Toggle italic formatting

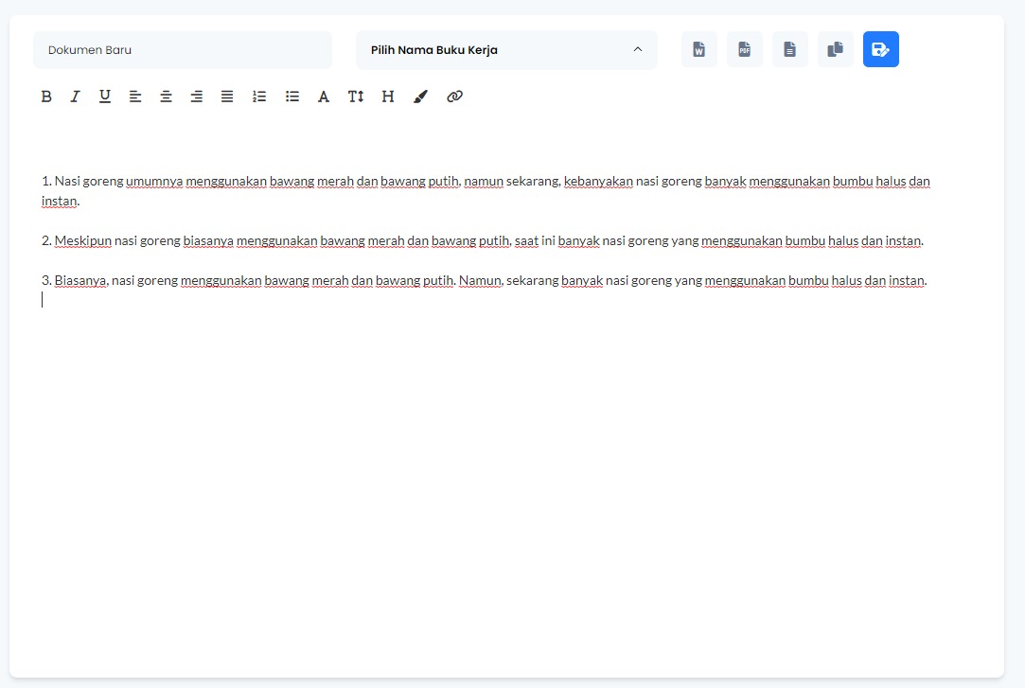(76, 97)
